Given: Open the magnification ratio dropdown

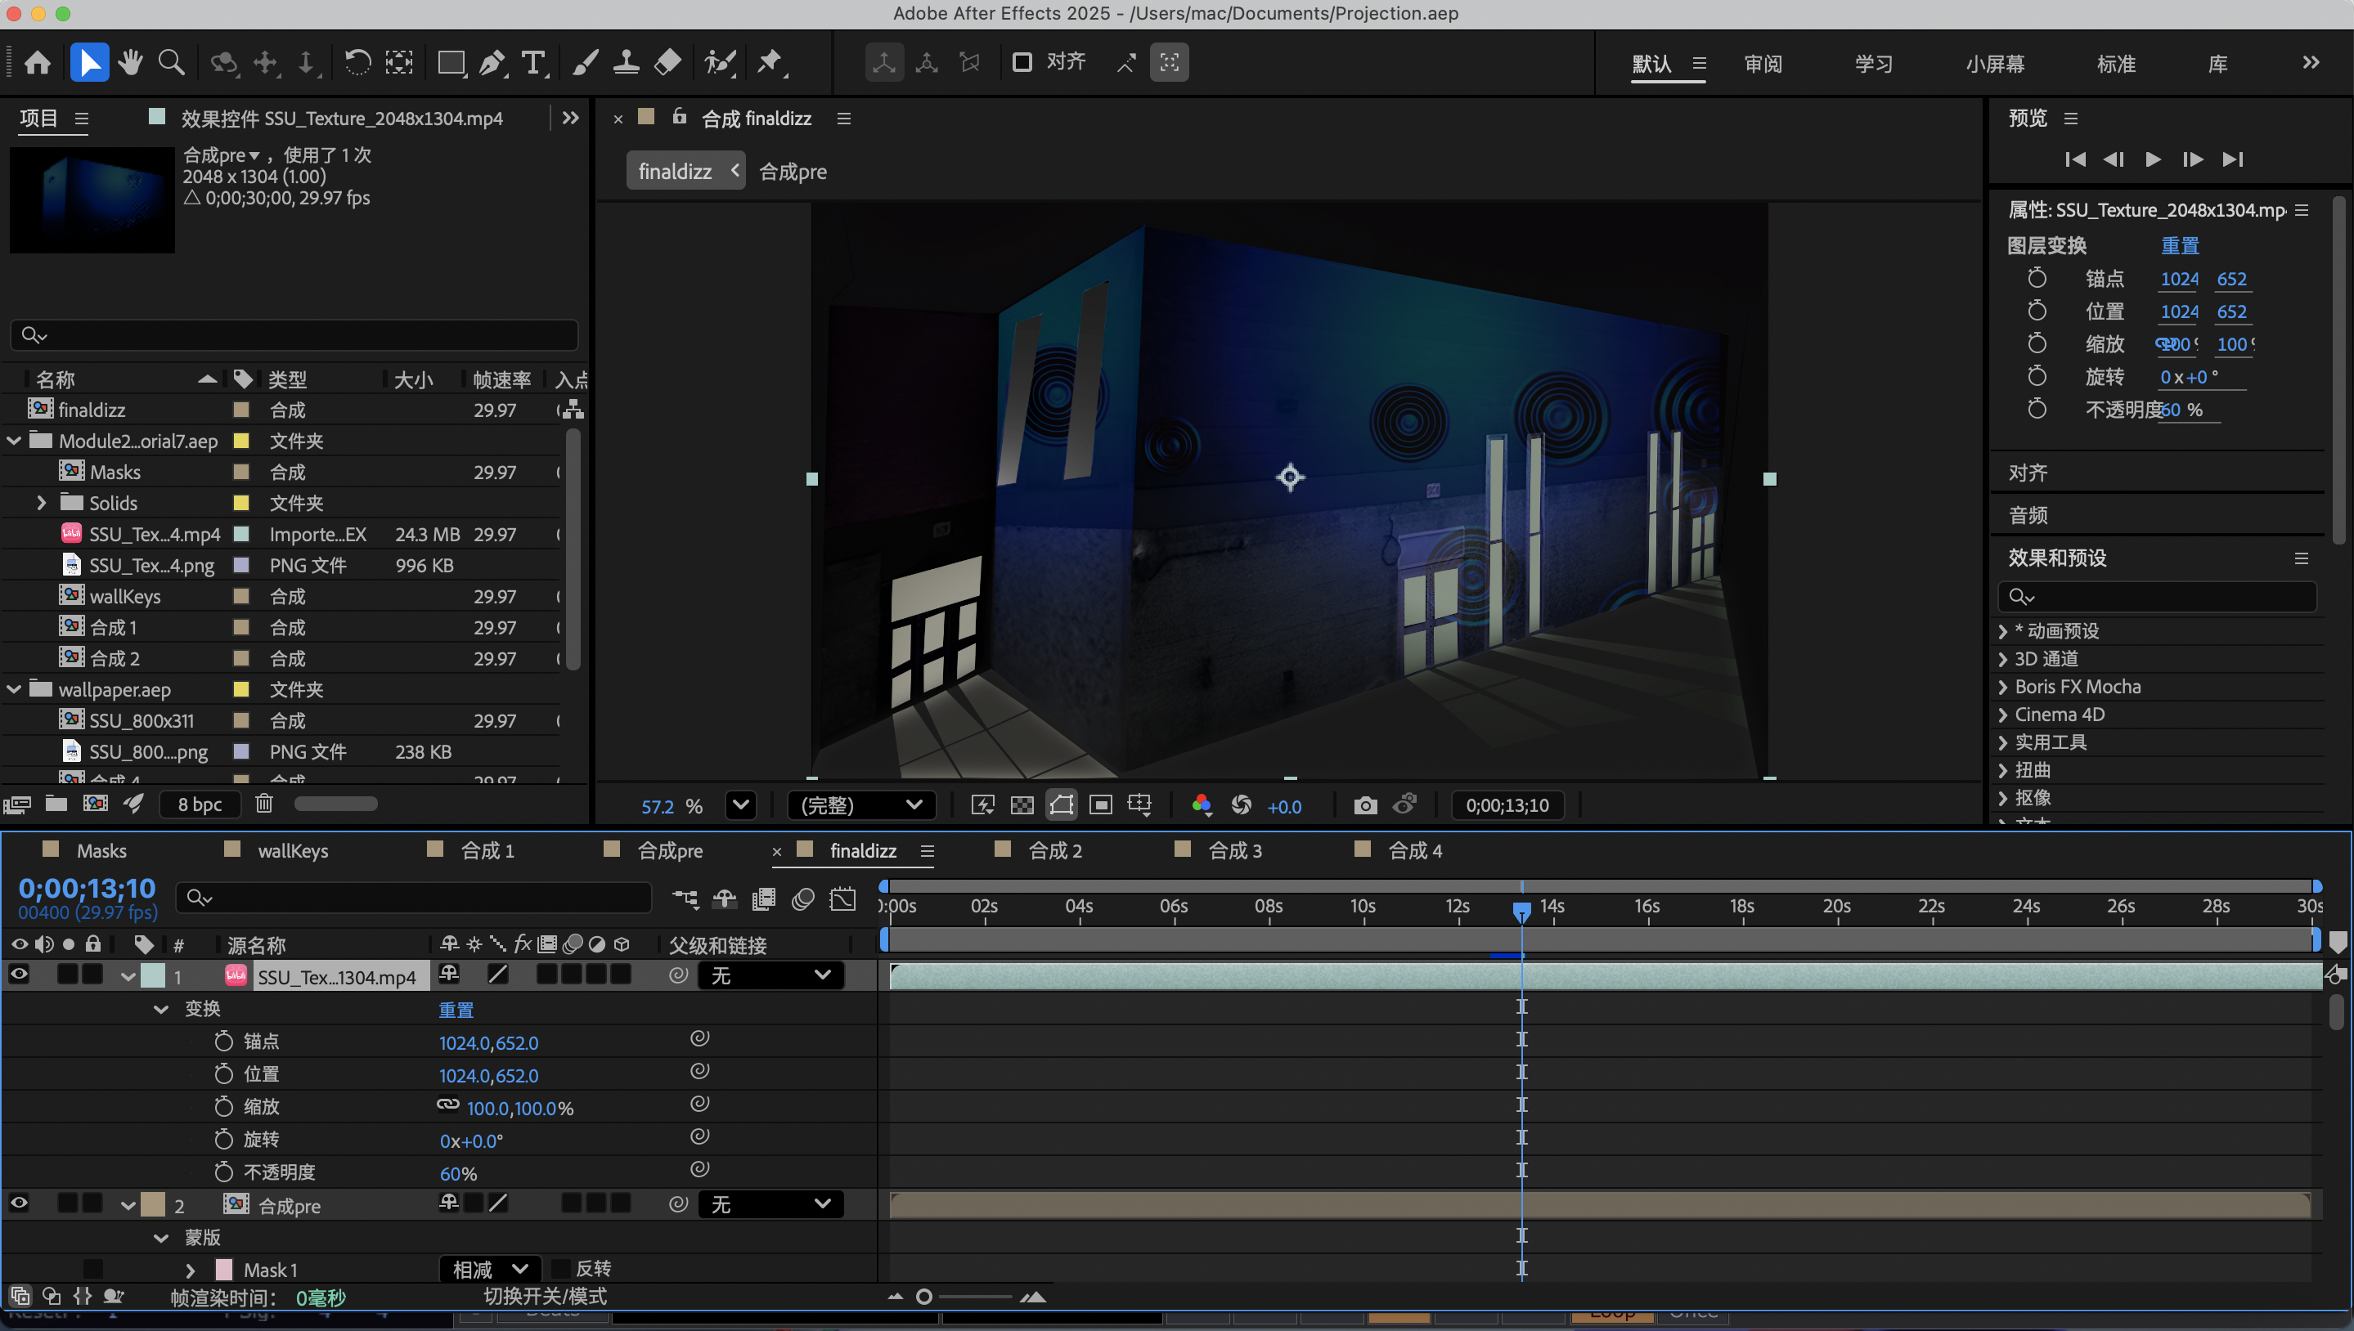Looking at the screenshot, I should 741,804.
